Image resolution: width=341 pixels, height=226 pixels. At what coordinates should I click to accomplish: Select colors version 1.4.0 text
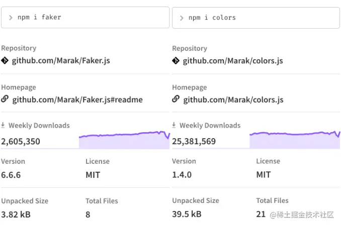tap(182, 175)
